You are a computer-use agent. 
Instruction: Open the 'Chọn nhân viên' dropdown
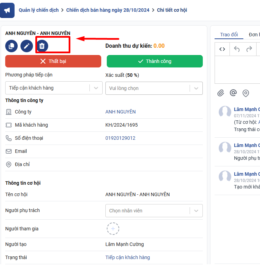click(154, 211)
